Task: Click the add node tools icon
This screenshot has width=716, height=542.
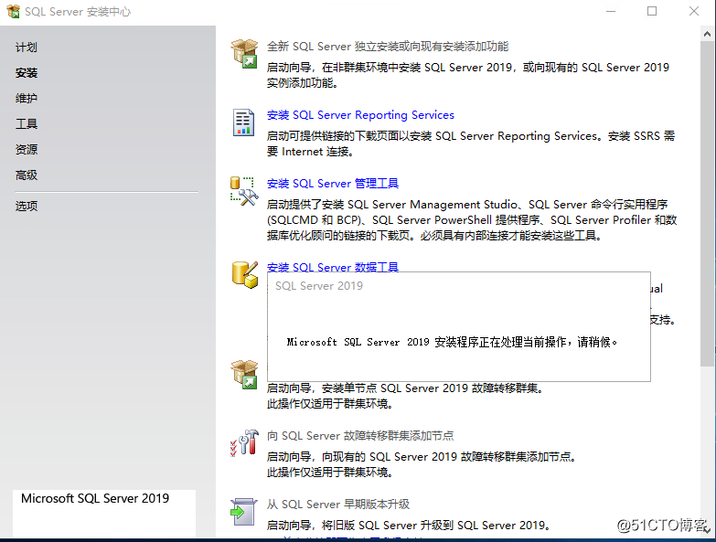Action: (x=244, y=442)
